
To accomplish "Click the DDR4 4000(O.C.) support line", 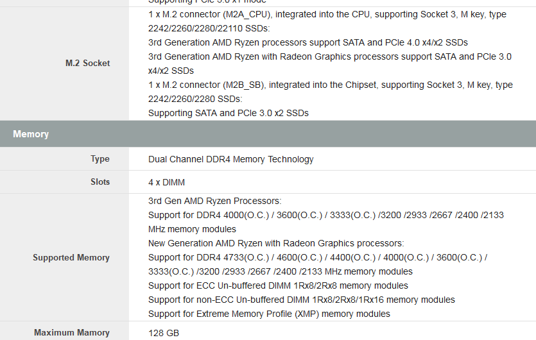I will (325, 215).
